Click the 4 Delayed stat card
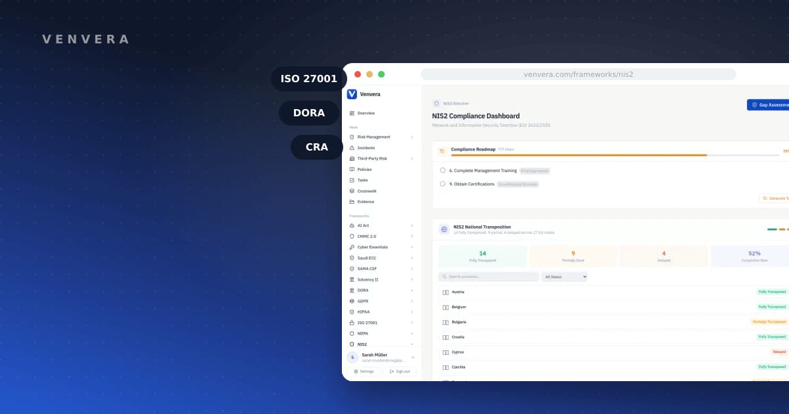This screenshot has width=789, height=414. pos(664,256)
